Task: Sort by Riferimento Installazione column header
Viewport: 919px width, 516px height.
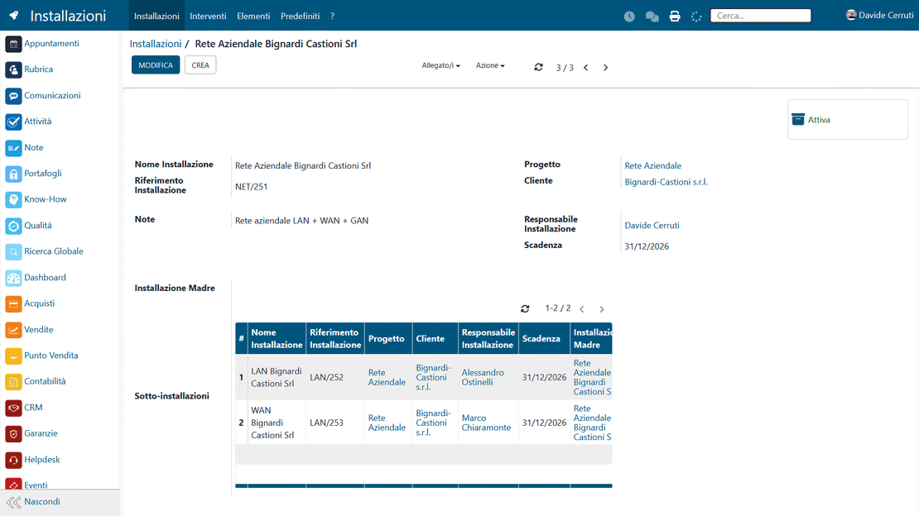Action: (335, 338)
